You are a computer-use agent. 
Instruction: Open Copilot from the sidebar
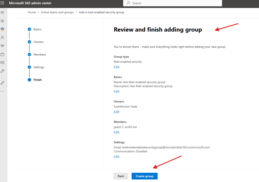click(3, 29)
